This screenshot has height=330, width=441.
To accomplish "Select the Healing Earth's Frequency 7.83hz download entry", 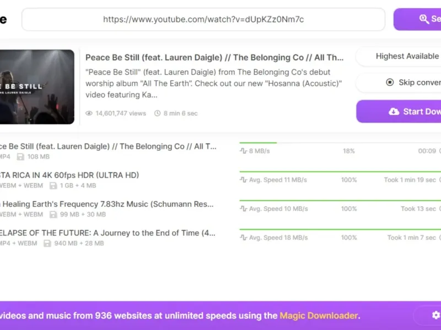I will tap(220, 208).
